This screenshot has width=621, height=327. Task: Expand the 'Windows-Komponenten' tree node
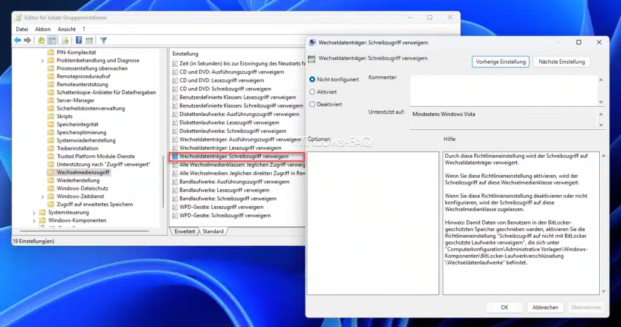click(x=34, y=221)
